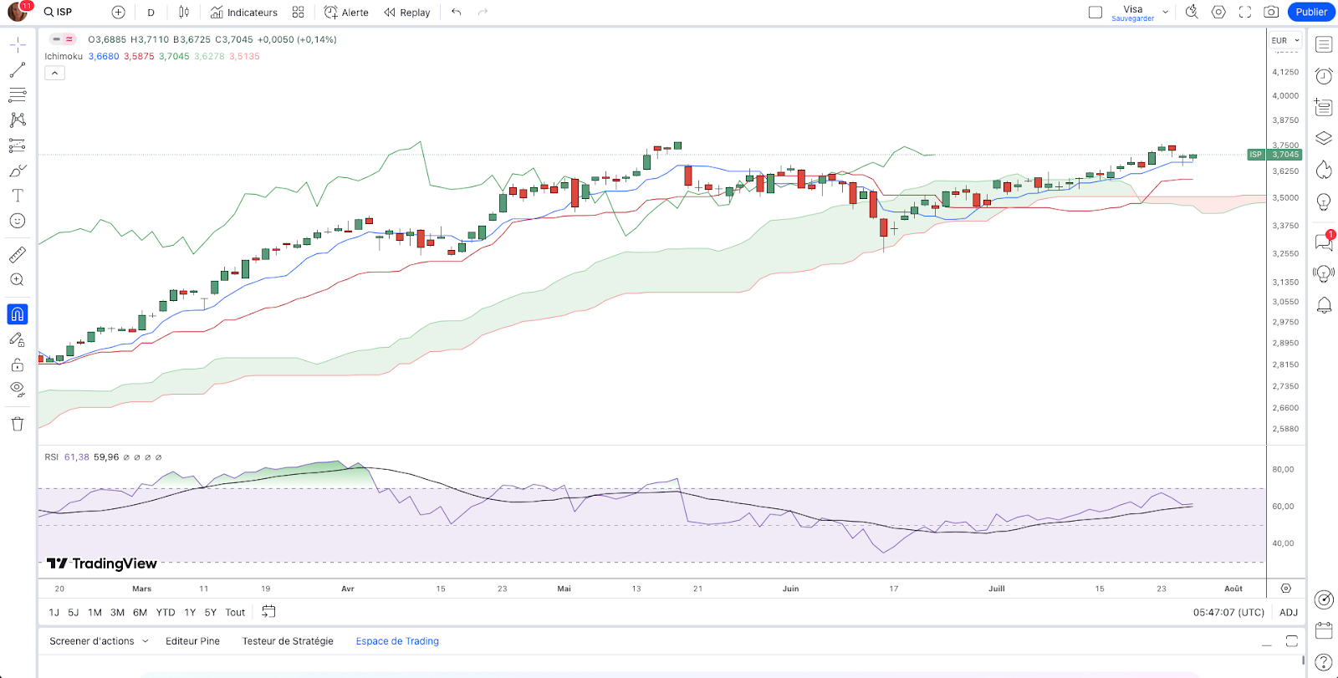Select the trend line drawing tool
The width and height of the screenshot is (1338, 678).
[x=17, y=70]
